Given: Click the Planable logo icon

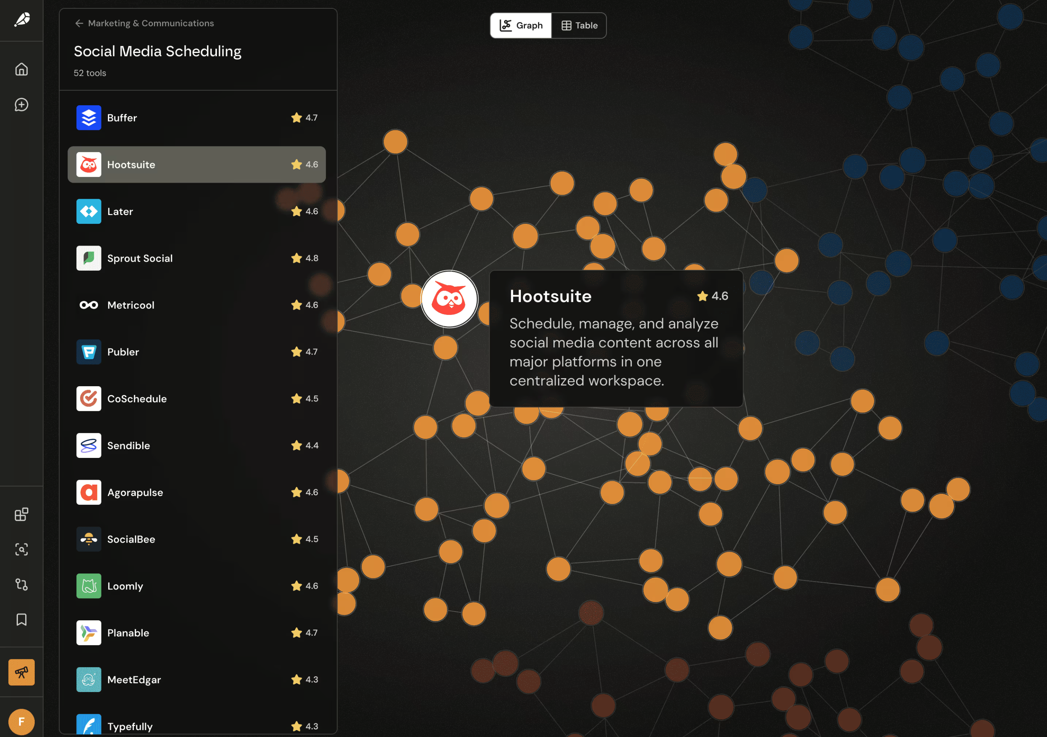Looking at the screenshot, I should 88,633.
